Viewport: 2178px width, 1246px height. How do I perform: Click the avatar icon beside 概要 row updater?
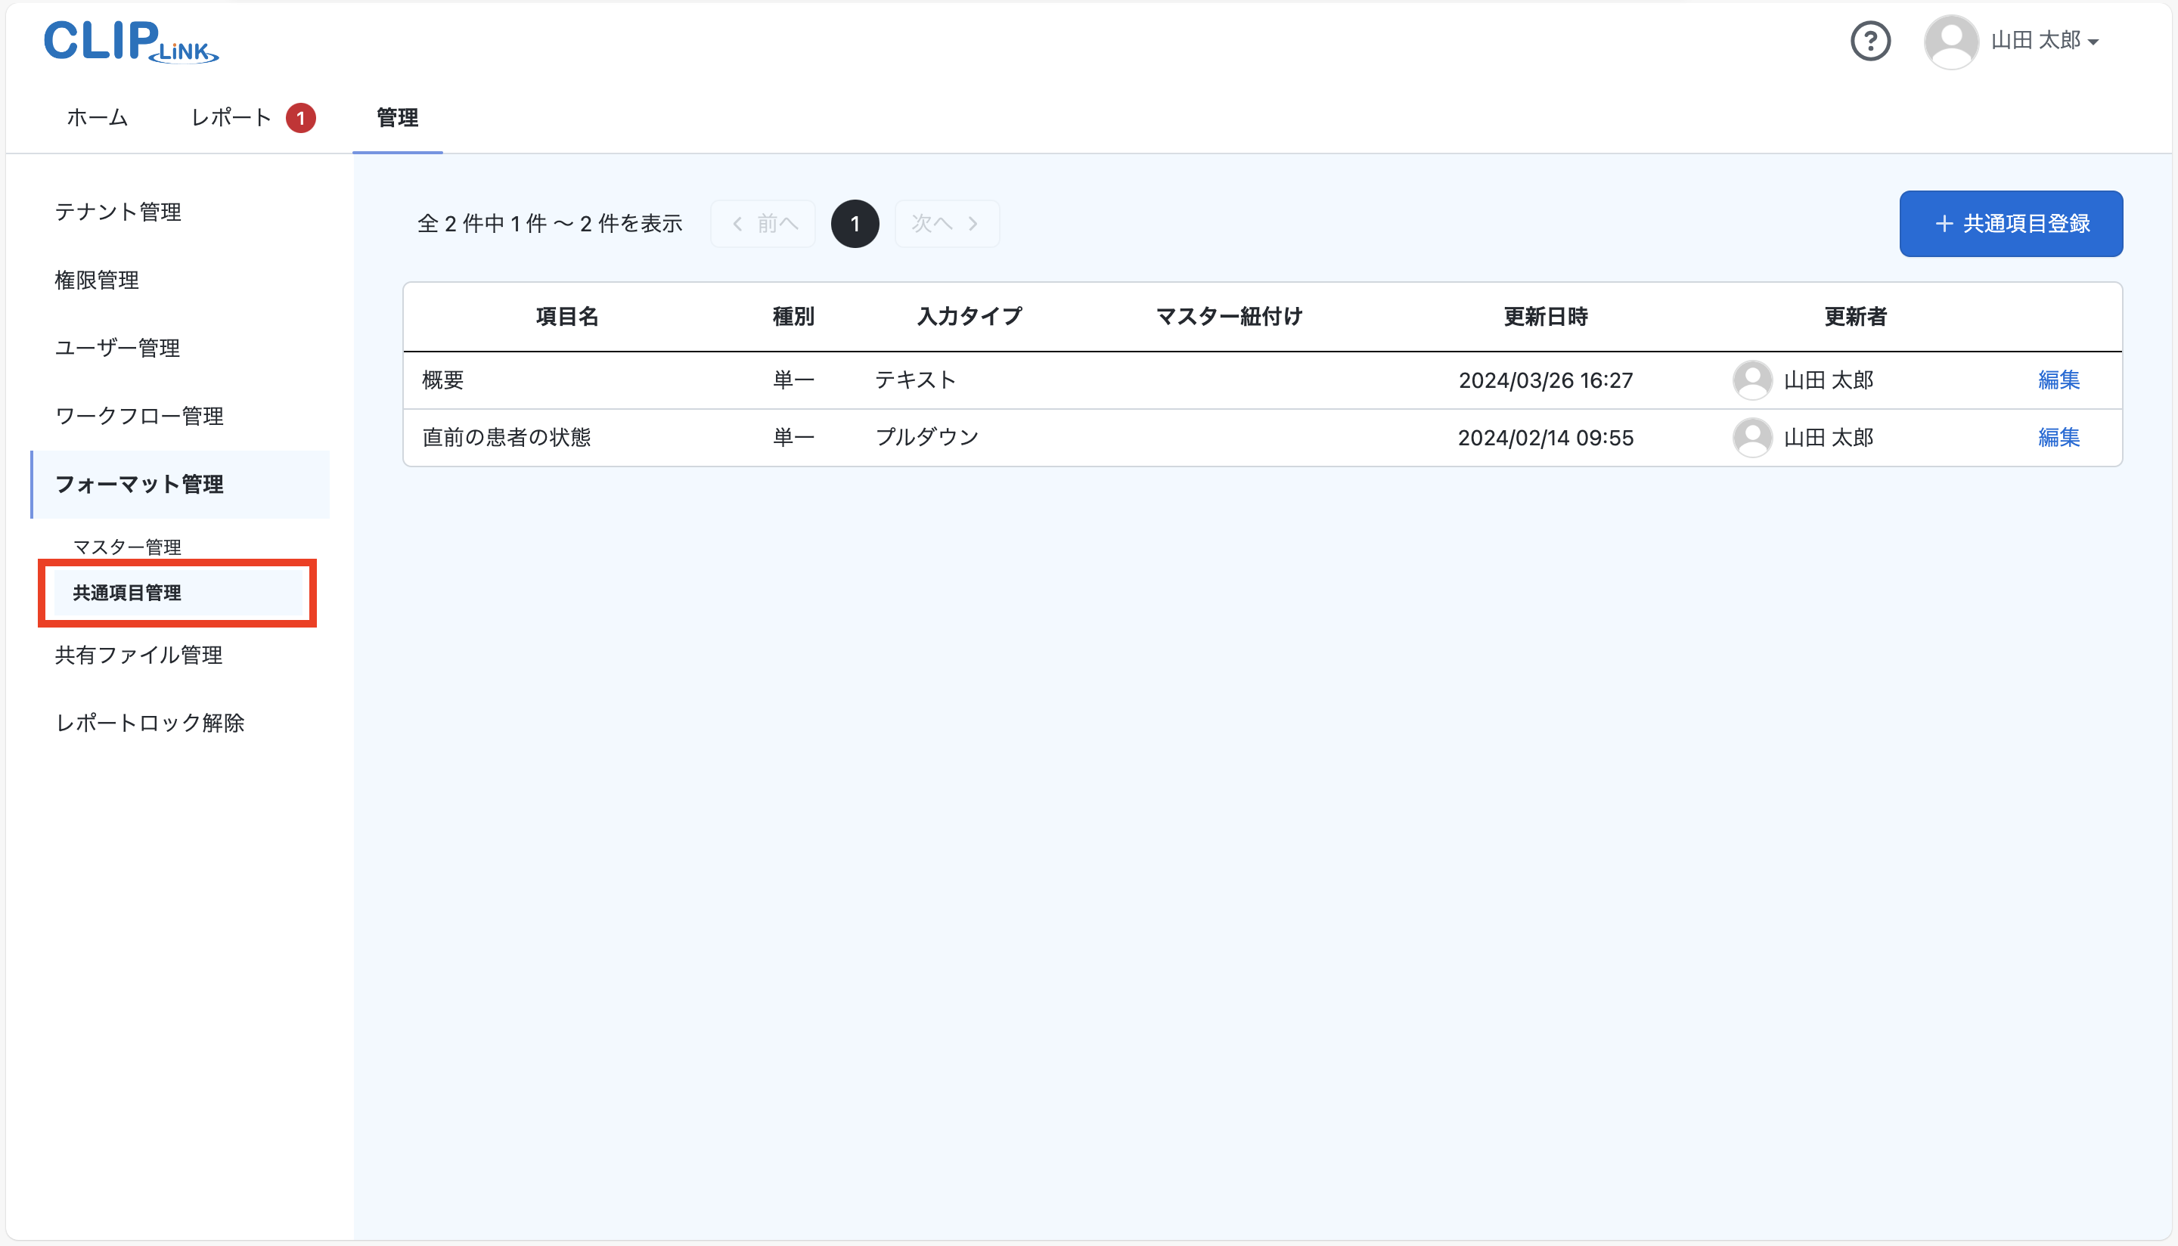[x=1753, y=380]
